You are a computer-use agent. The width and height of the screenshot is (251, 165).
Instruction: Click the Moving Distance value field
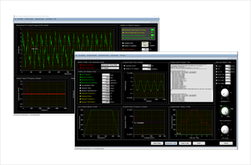106,77
